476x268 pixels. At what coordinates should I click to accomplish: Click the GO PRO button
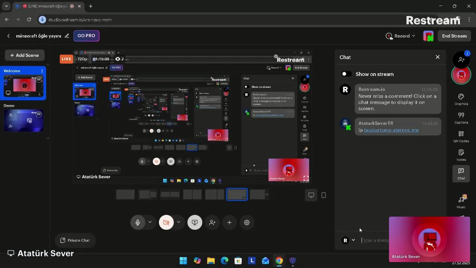click(86, 36)
